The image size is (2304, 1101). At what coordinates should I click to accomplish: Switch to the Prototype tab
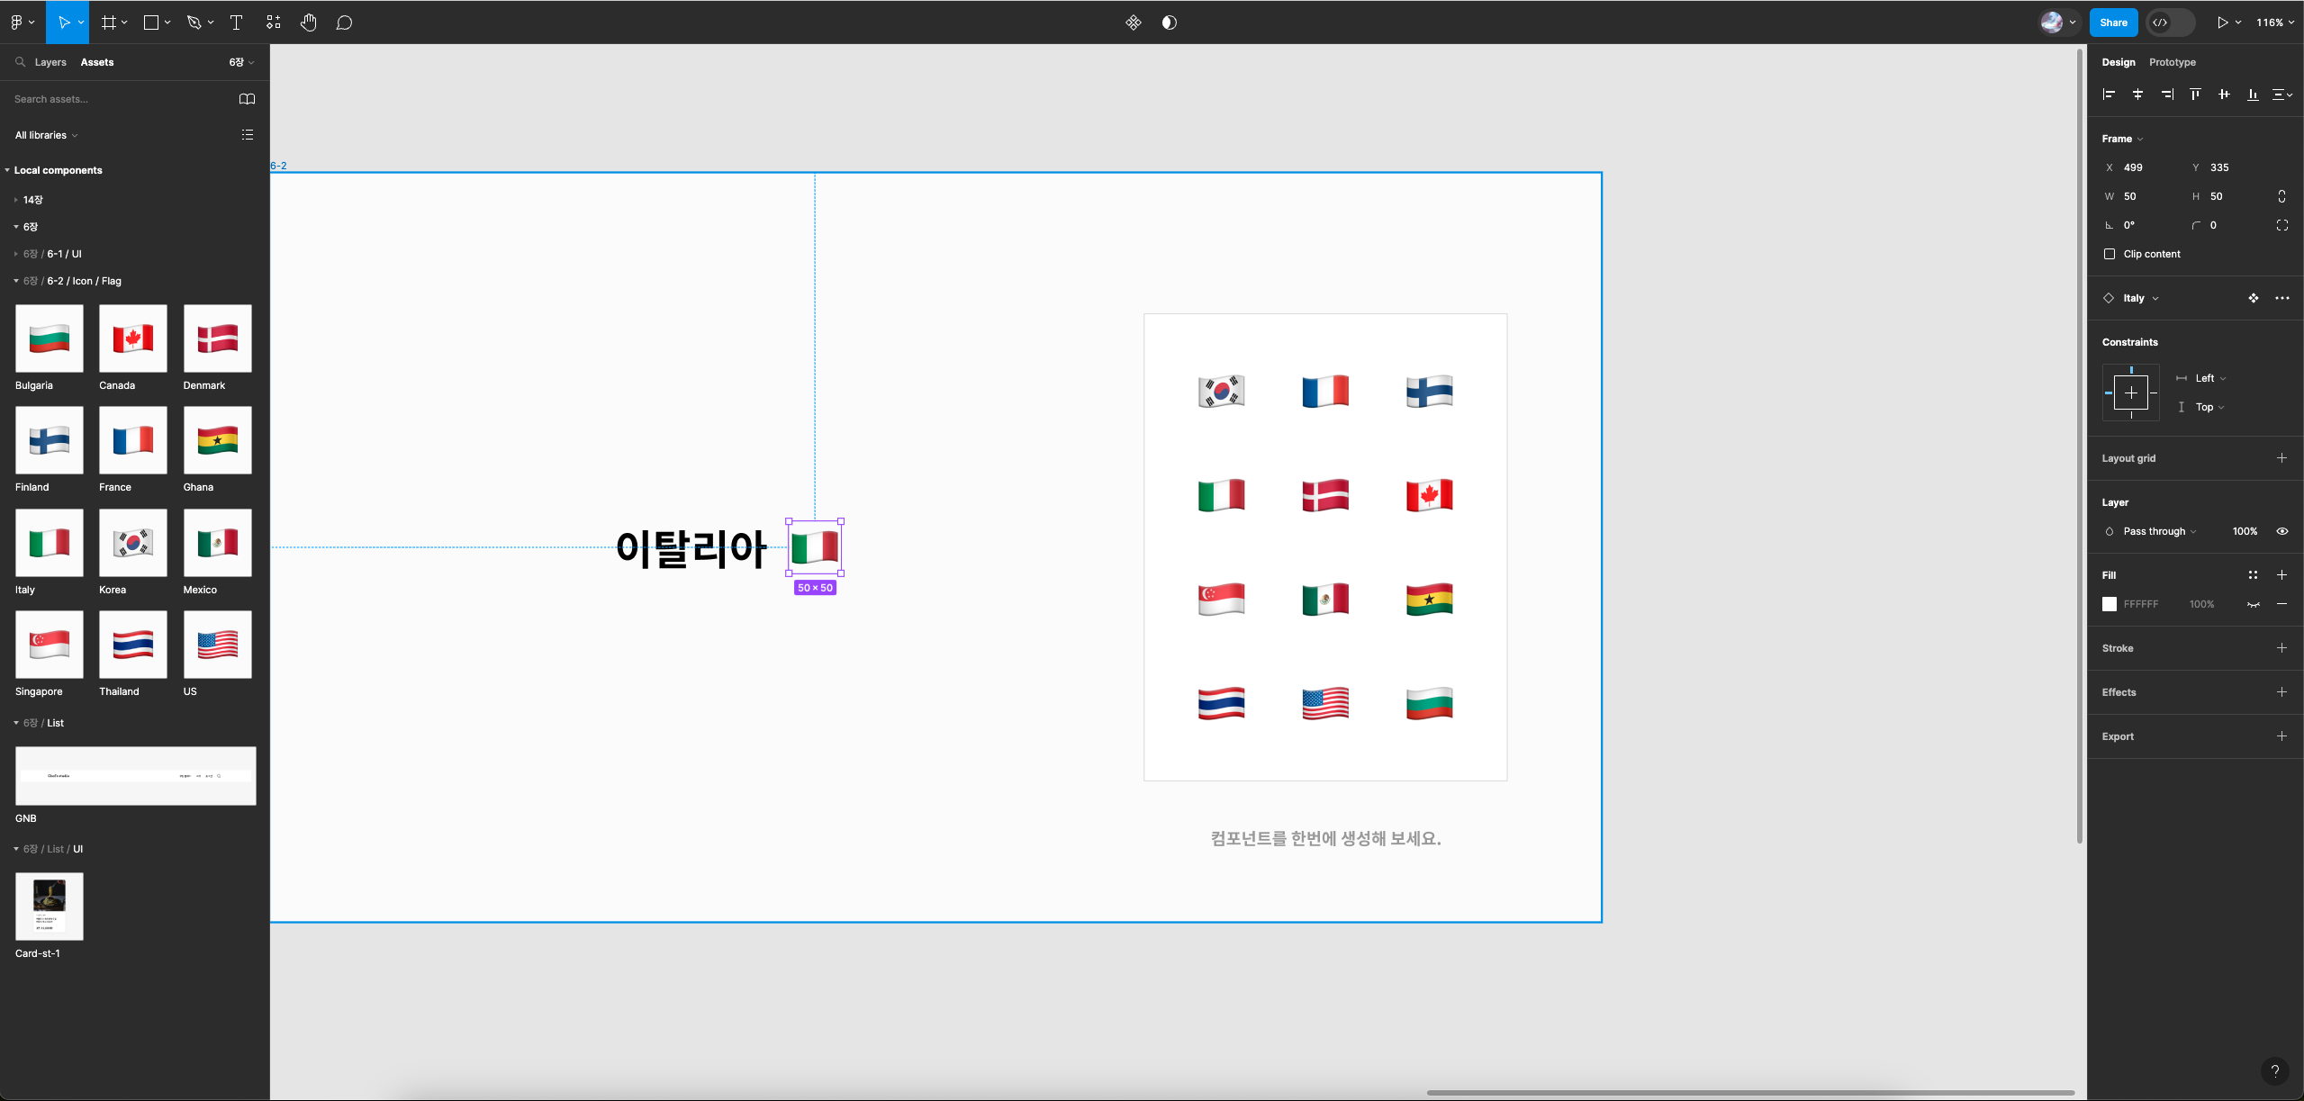point(2172,62)
